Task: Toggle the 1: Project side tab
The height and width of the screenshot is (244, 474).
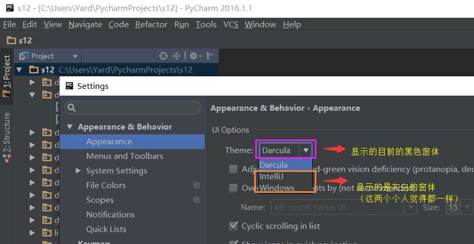Action: [x=7, y=77]
